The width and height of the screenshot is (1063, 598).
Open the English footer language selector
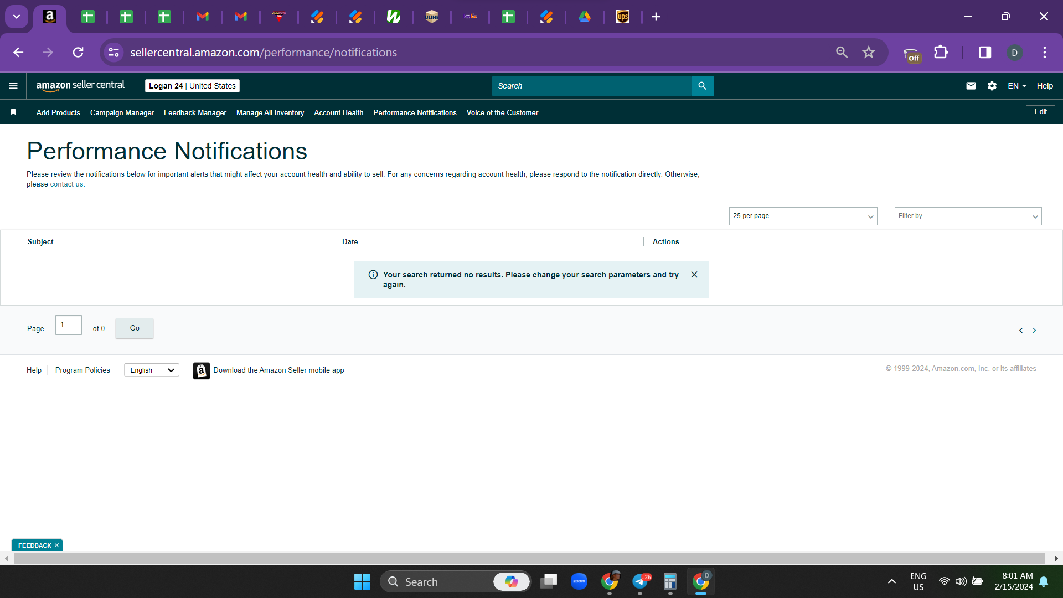pos(152,370)
